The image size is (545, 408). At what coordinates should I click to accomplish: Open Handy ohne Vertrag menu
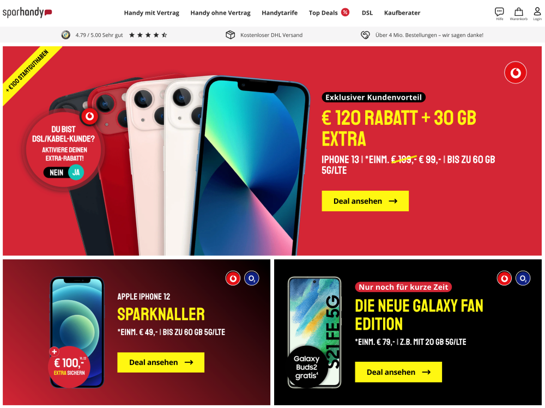pos(220,13)
